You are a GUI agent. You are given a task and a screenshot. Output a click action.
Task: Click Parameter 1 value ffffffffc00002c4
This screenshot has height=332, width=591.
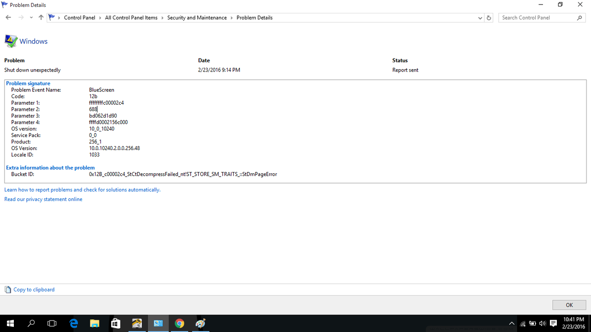click(106, 103)
